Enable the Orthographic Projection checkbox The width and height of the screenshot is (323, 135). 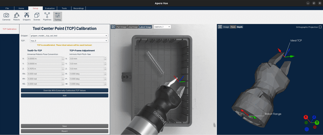(320, 27)
